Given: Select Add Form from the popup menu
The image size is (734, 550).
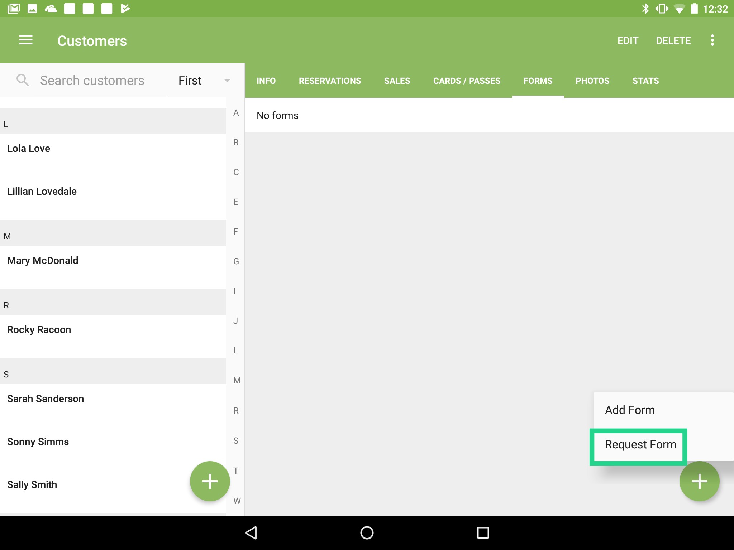Looking at the screenshot, I should pyautogui.click(x=629, y=410).
